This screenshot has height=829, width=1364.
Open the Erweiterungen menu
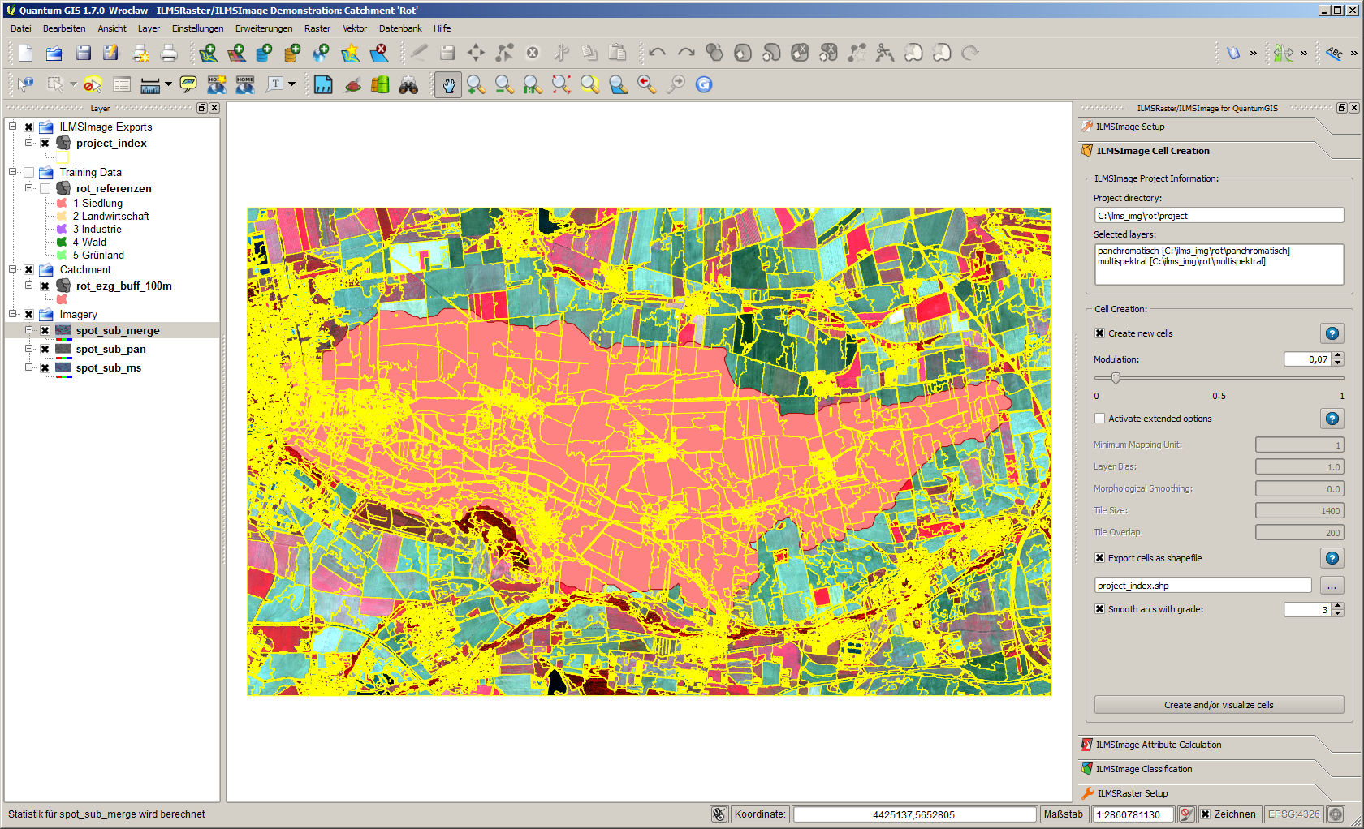point(264,28)
